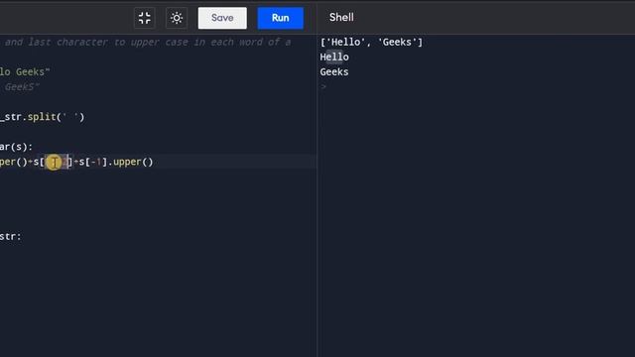635x357 pixels.
Task: Click the comment line ending 'each word of a'
Action: (x=148, y=42)
